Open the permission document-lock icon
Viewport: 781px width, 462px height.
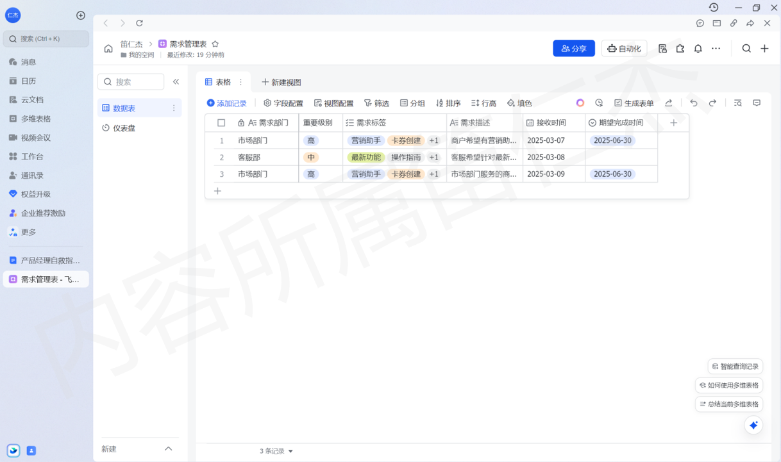click(x=662, y=49)
